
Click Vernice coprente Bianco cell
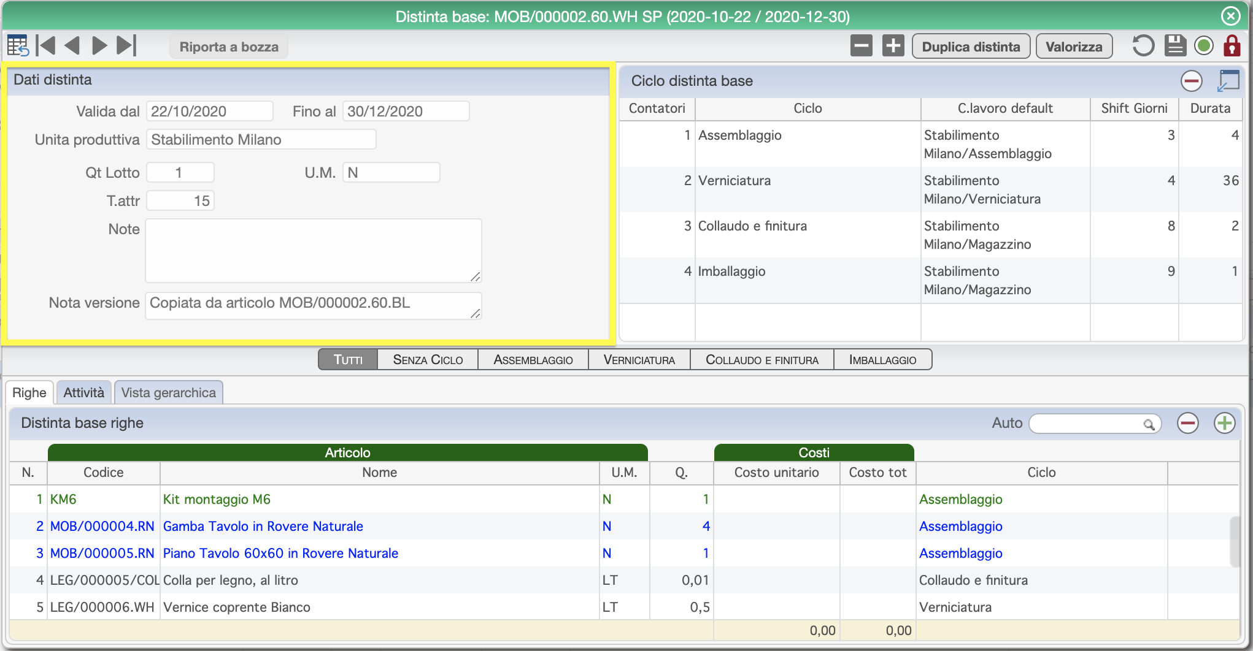pos(236,607)
